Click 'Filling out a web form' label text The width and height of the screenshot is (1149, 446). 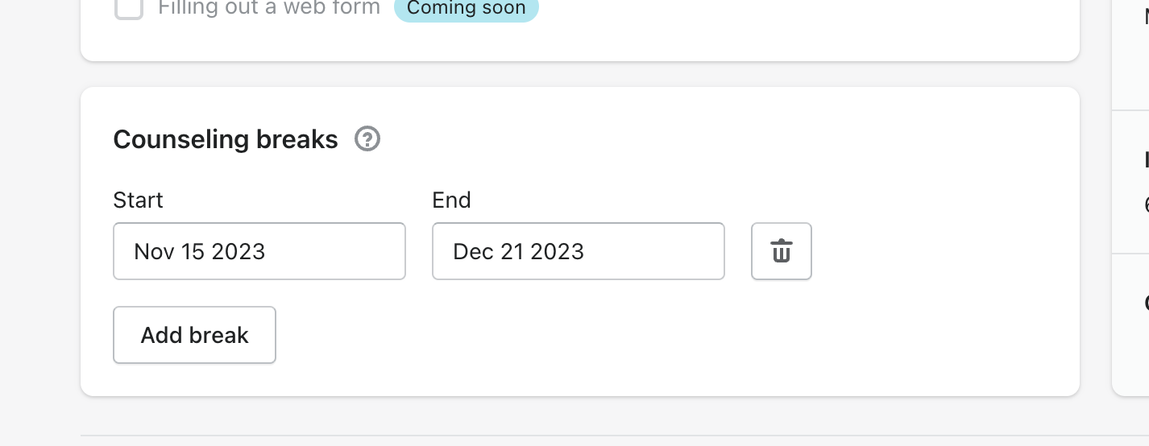[269, 8]
